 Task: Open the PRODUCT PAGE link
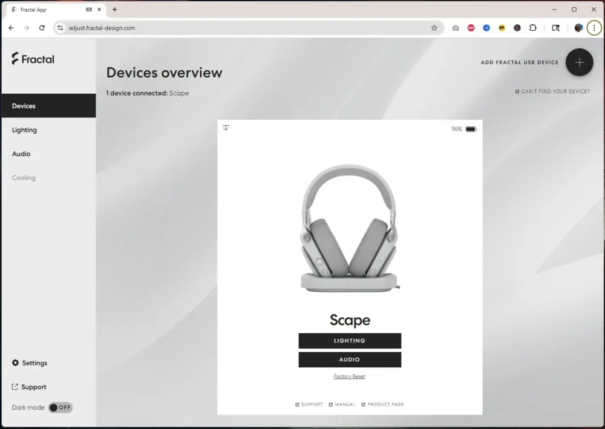pyautogui.click(x=382, y=404)
